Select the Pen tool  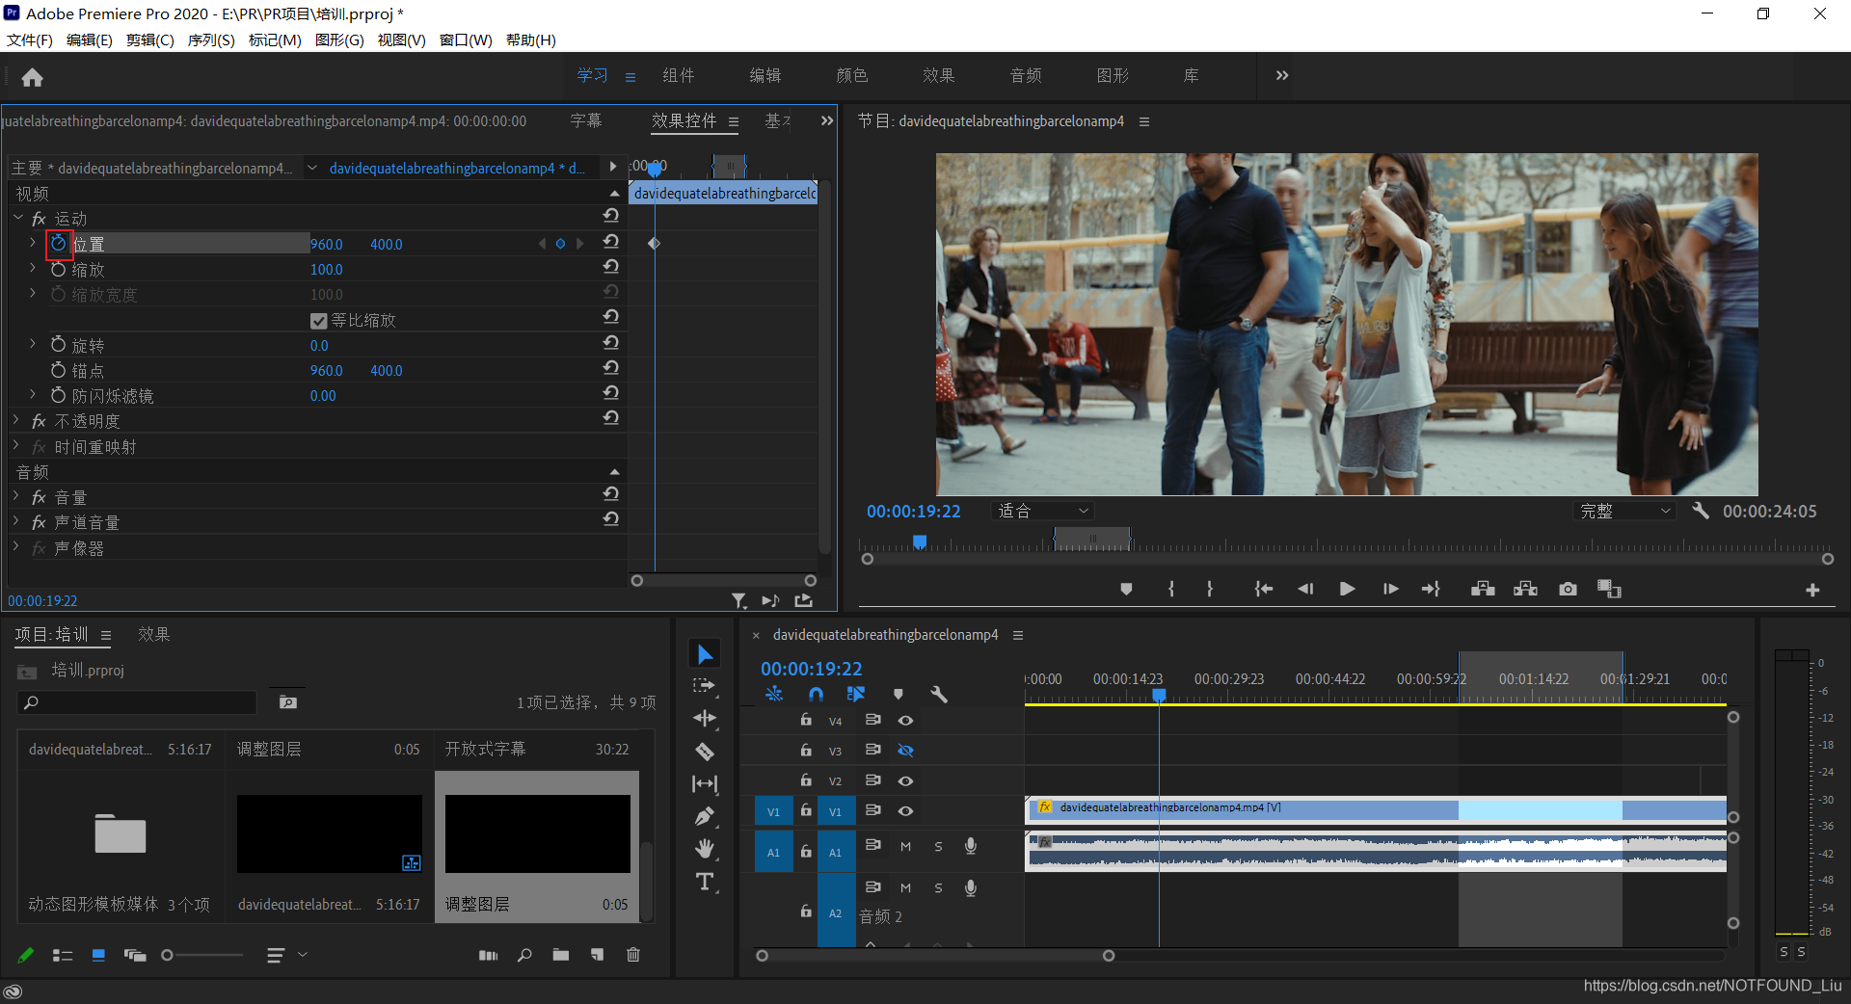[x=705, y=817]
